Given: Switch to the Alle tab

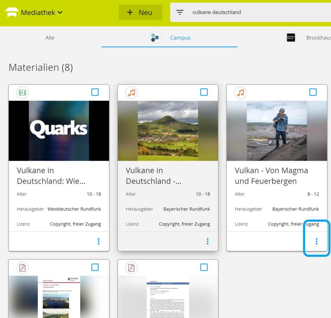Looking at the screenshot, I should pos(50,38).
